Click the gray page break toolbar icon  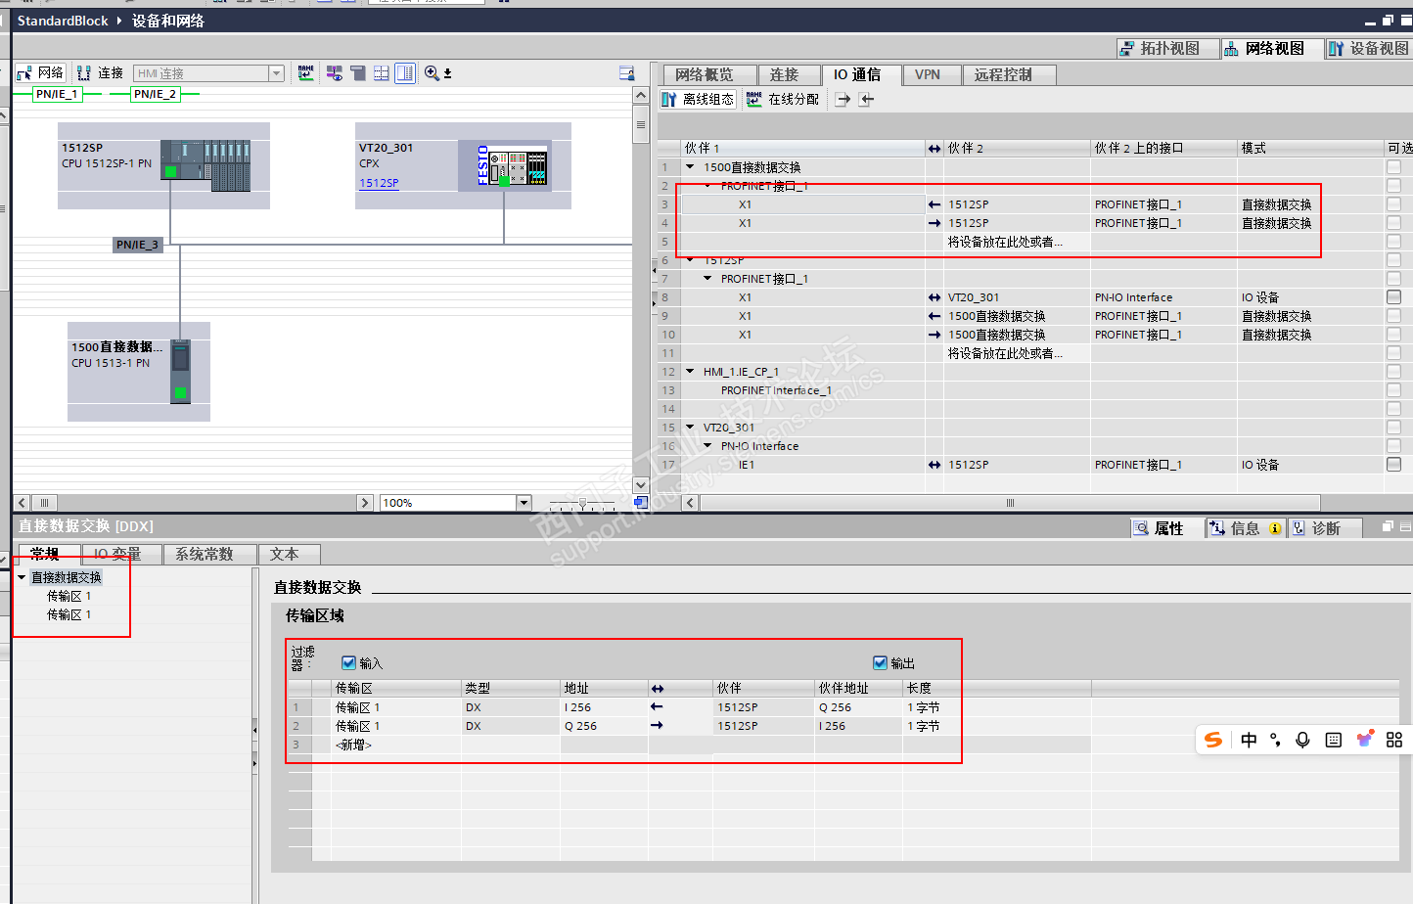coord(358,73)
